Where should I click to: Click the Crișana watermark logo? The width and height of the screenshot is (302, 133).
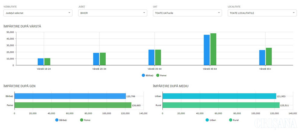tap(277, 124)
